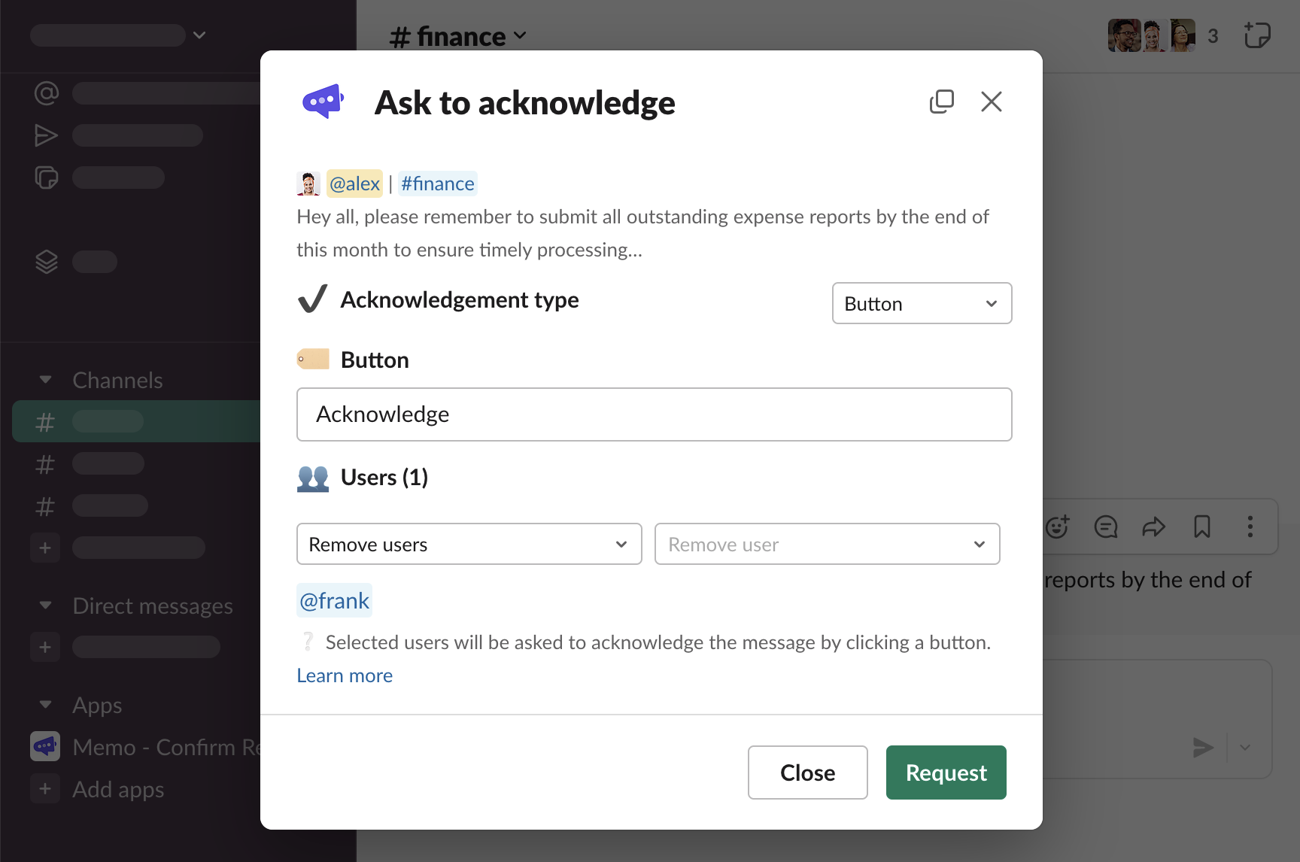Open the more actions vertical dots menu
Image resolution: width=1300 pixels, height=862 pixels.
coord(1250,527)
